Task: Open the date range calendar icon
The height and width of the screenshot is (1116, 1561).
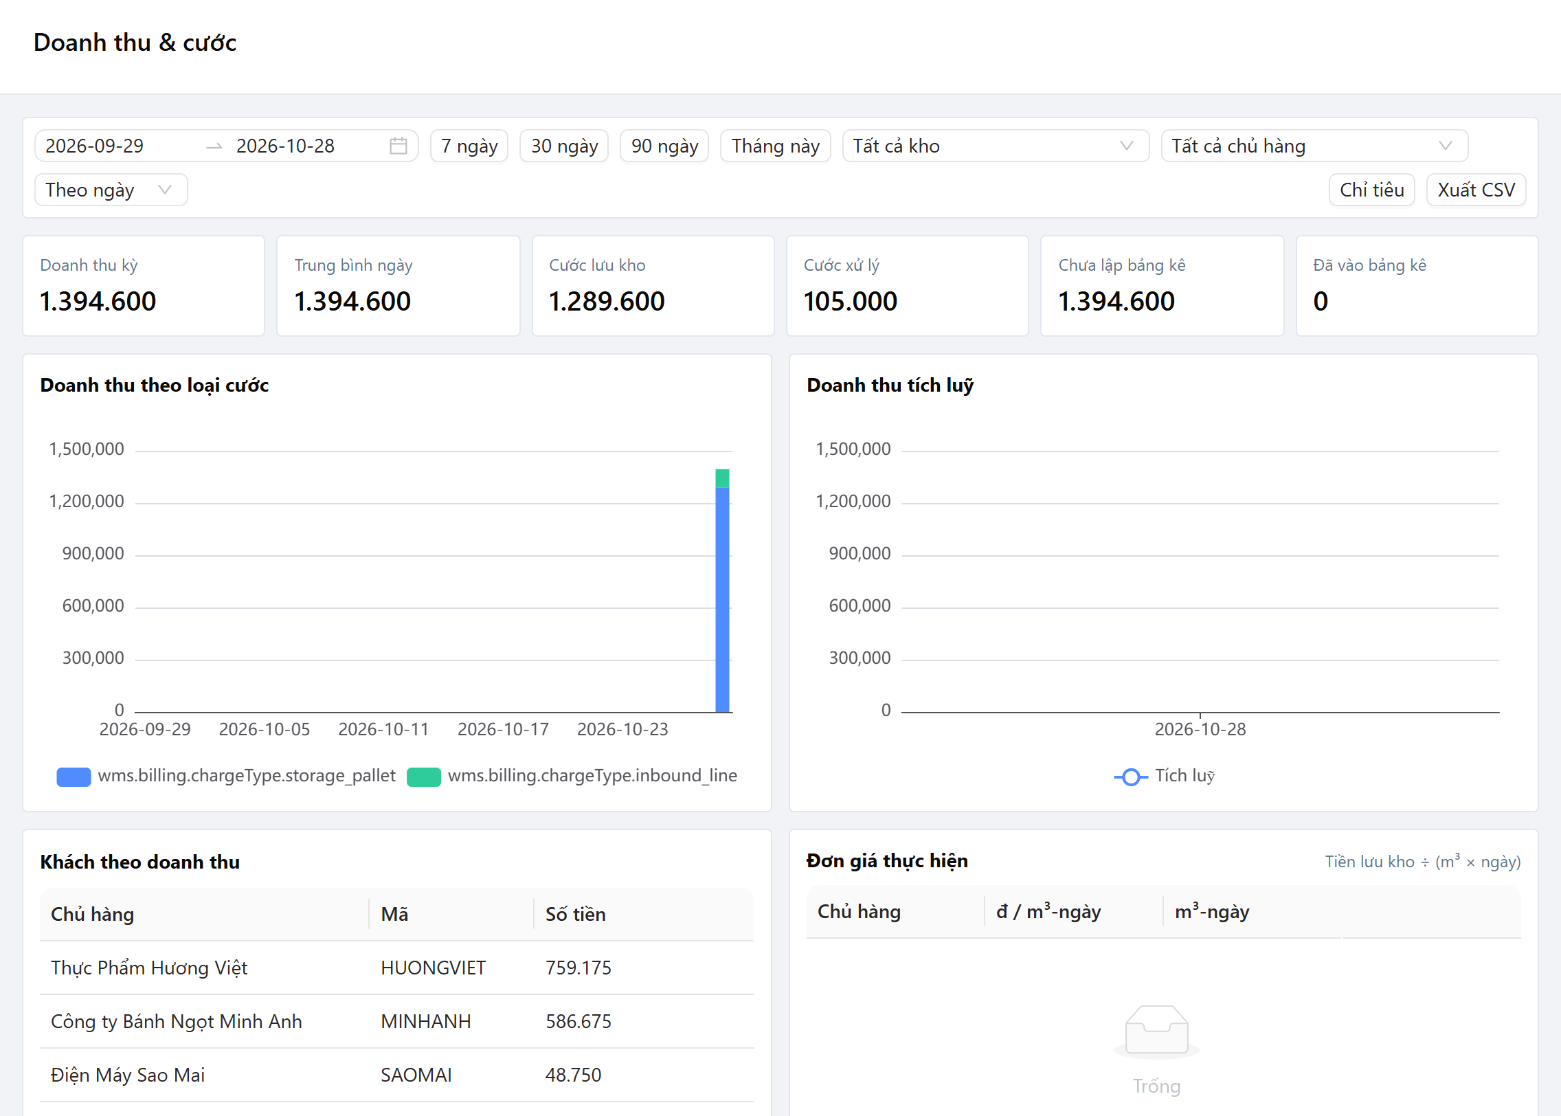Action: click(398, 146)
